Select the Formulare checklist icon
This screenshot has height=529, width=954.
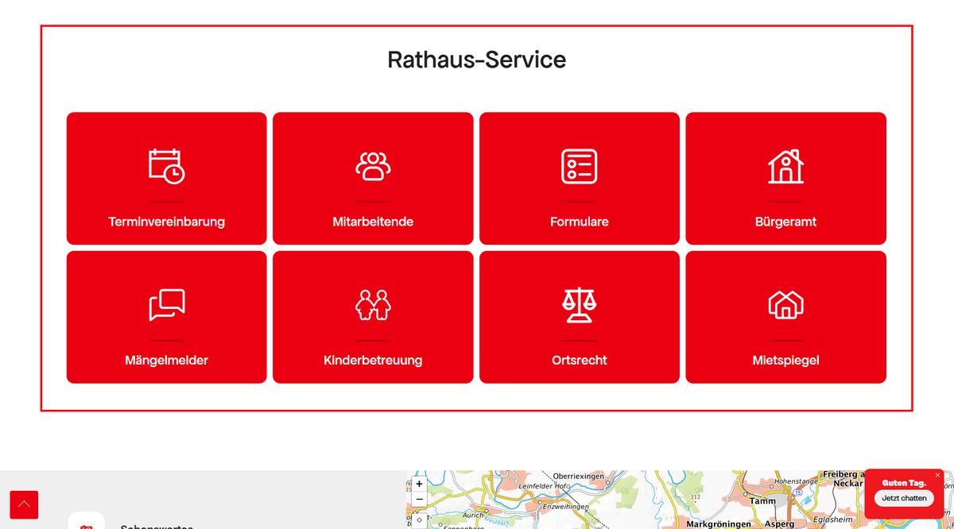(580, 166)
